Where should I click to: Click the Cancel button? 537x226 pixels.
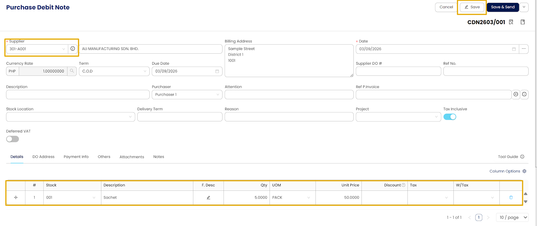pyautogui.click(x=446, y=7)
